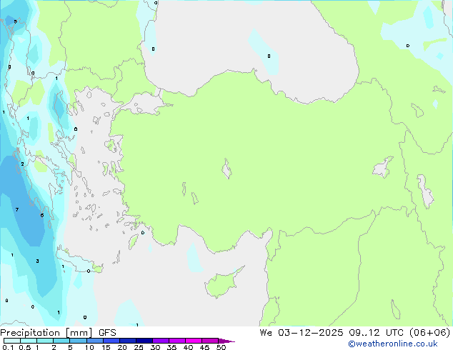Image resolution: width=453 pixels, height=350 pixels.
Task: Select the 1–2 mm legend color box
Action: point(45,341)
